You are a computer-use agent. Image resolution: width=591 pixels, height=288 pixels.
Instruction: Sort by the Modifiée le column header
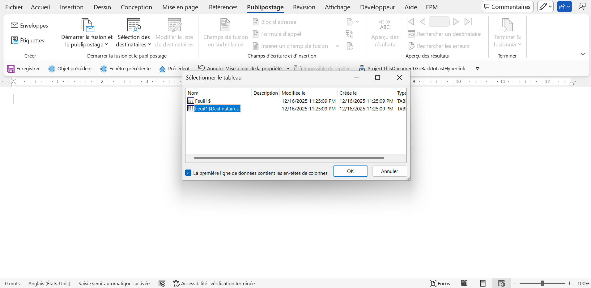point(308,93)
